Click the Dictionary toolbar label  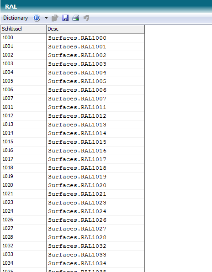coord(16,18)
